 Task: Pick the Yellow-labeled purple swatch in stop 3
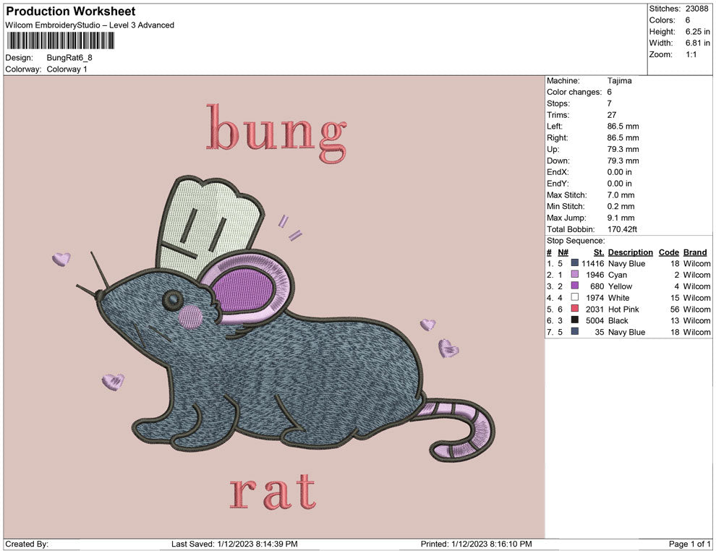pos(575,286)
